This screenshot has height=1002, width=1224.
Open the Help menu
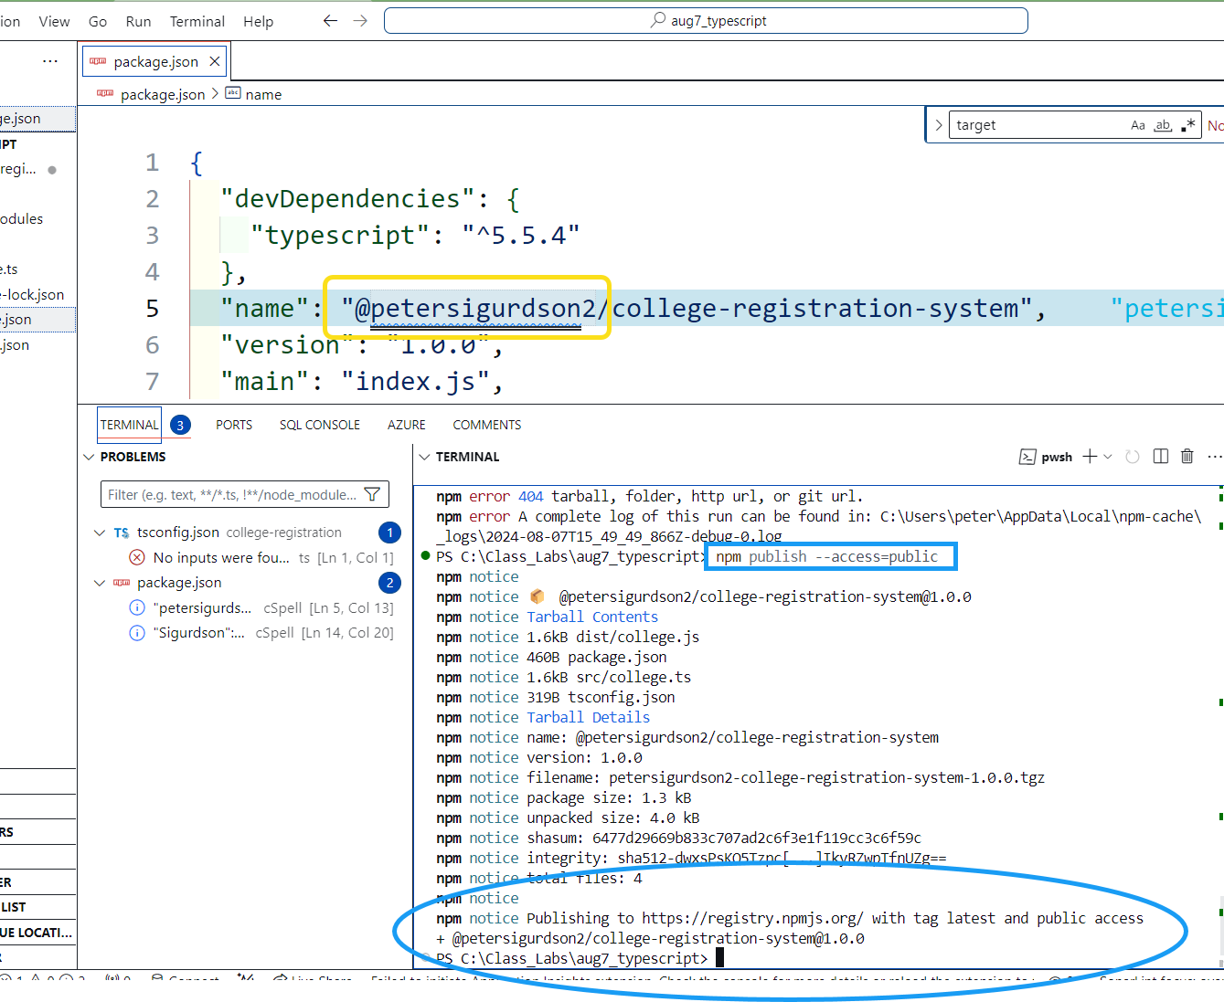click(258, 21)
